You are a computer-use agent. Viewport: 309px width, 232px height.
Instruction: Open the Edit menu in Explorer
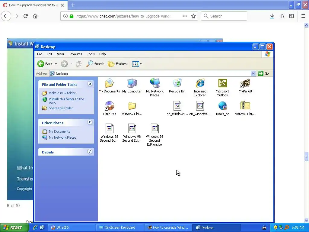tap(49, 54)
